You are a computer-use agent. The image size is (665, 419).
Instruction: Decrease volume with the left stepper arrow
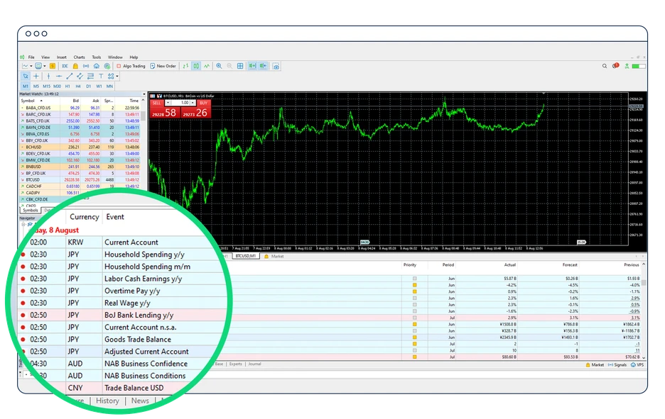[x=168, y=103]
